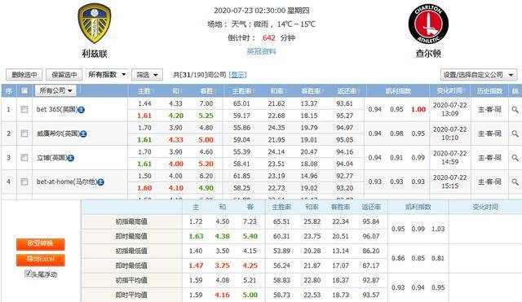
Task: Click the blue badge next to 立博
Action: (71, 158)
